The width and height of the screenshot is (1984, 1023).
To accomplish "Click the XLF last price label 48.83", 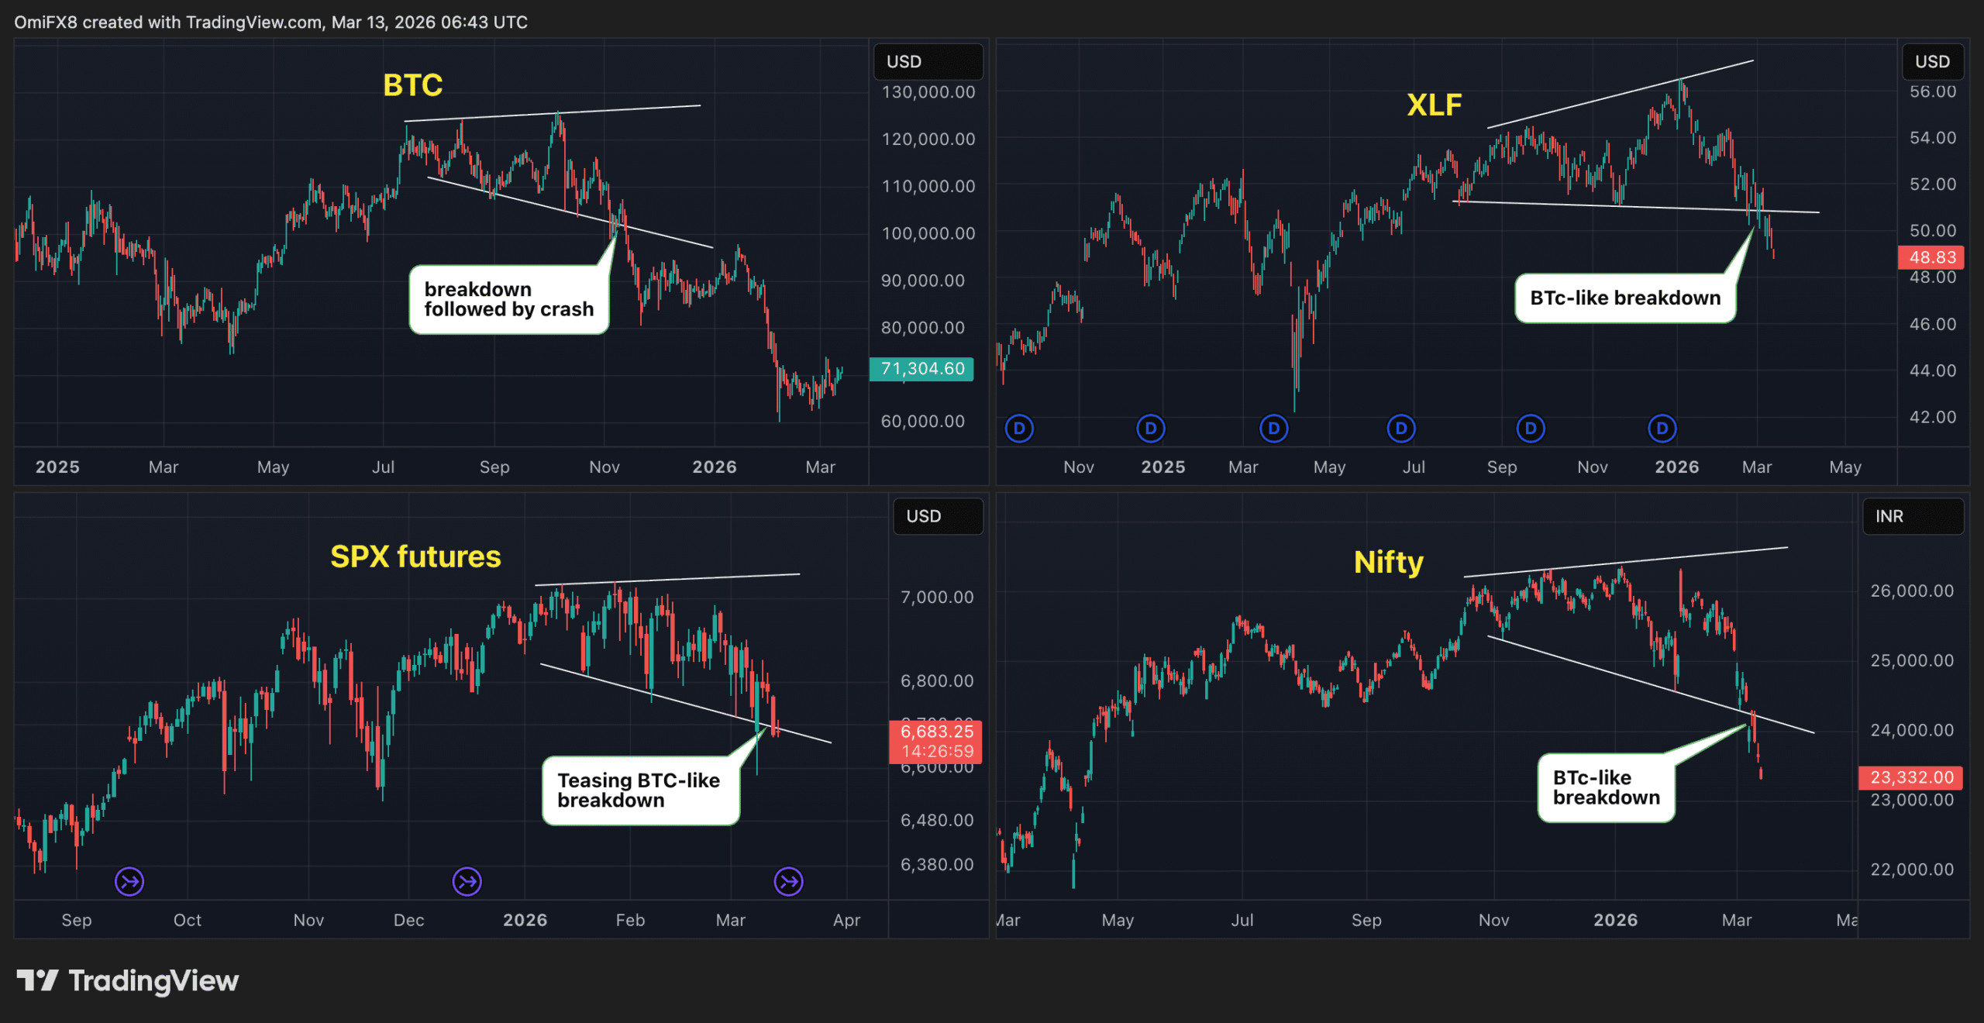I will click(1932, 257).
